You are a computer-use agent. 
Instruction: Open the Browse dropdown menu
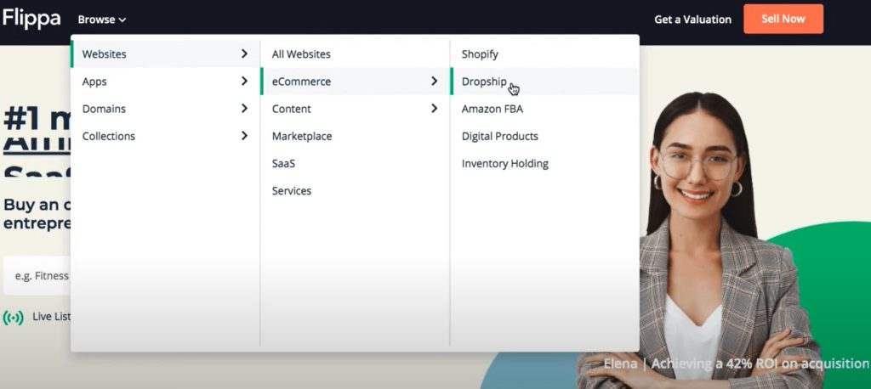coord(102,20)
